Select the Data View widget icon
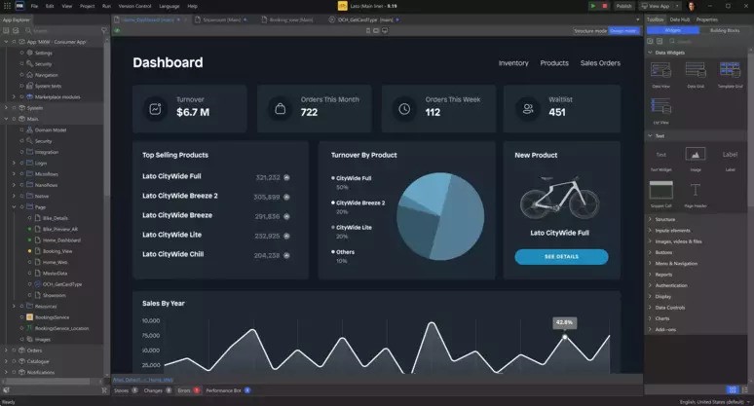 (660, 70)
